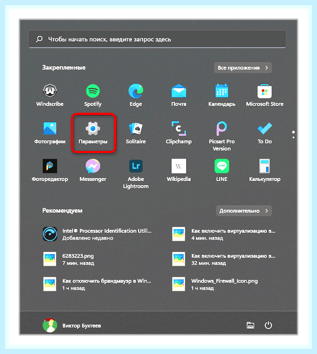Image resolution: width=317 pixels, height=354 pixels.
Task: Click the search field at top
Action: (157, 39)
